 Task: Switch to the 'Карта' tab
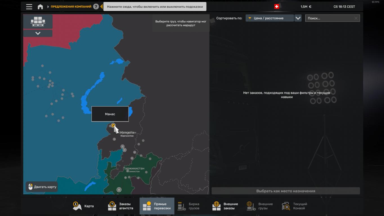click(x=83, y=206)
